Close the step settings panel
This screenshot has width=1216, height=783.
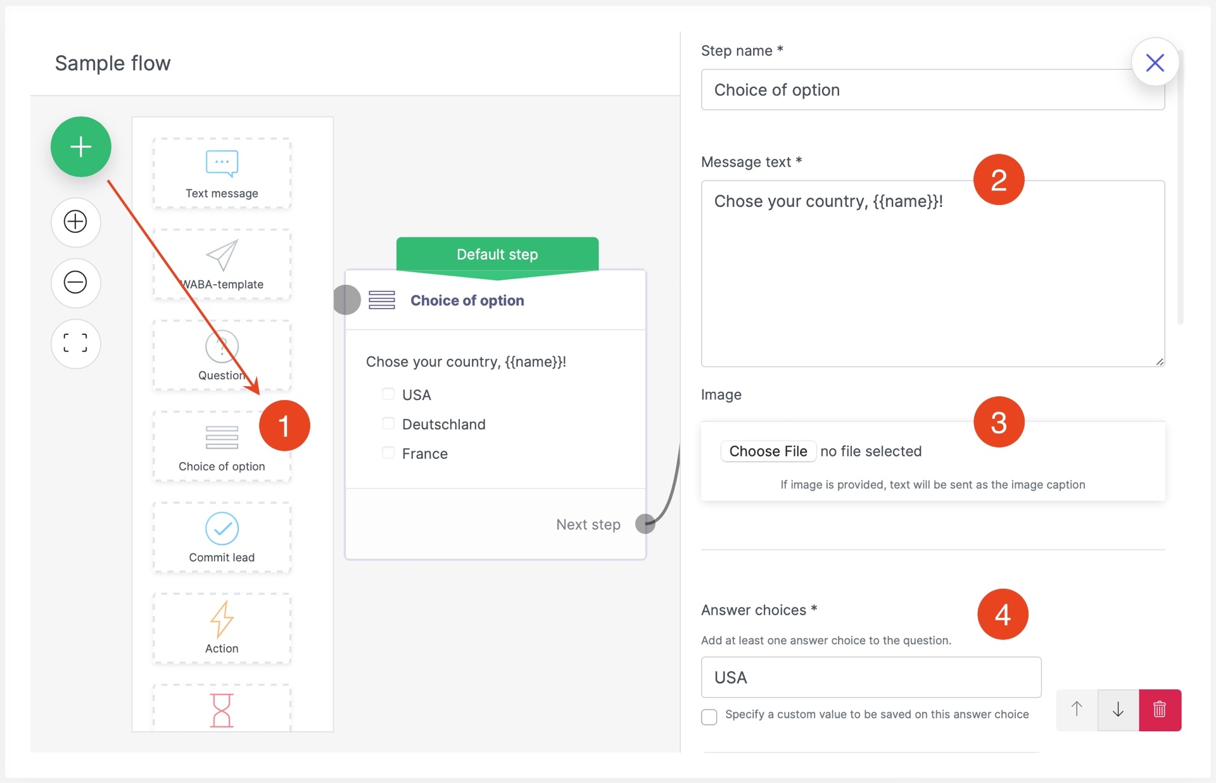pos(1155,63)
